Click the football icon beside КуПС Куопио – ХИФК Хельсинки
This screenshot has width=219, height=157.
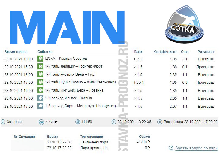click(x=40, y=82)
